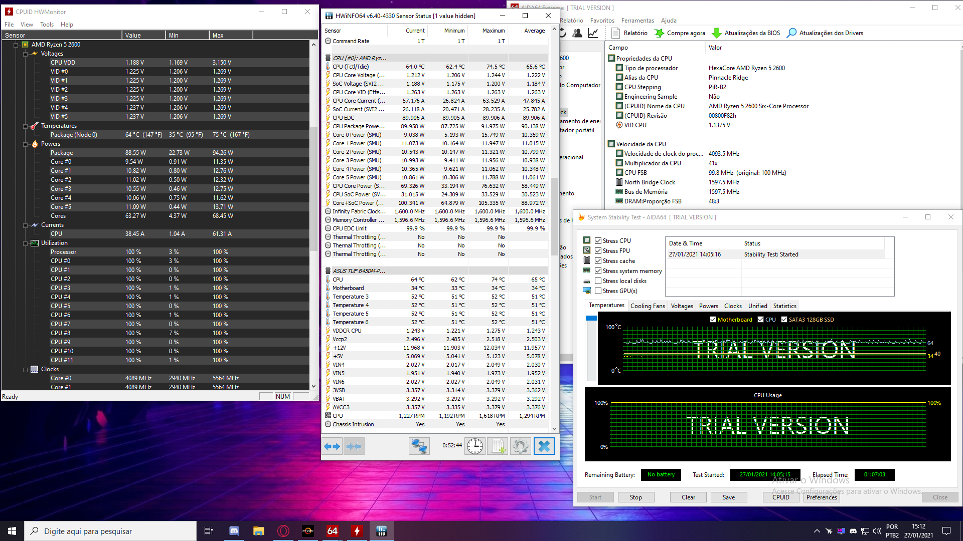Open File menu in HWMonitor

[9, 25]
